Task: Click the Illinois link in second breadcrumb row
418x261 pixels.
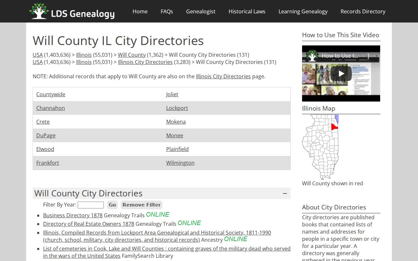Action: coord(84,62)
